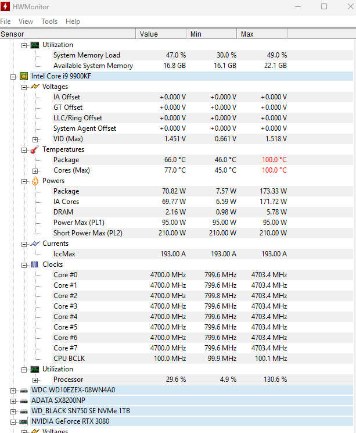356x433 pixels.
Task: Collapse the Clocks group
Action: 24,265
